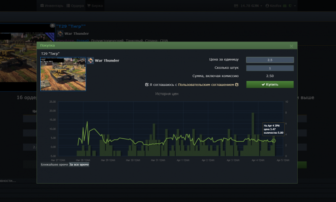The image size is (336, 202).
Task: Open the "T29 "Тигр"" title link in background page
Action: (71, 26)
